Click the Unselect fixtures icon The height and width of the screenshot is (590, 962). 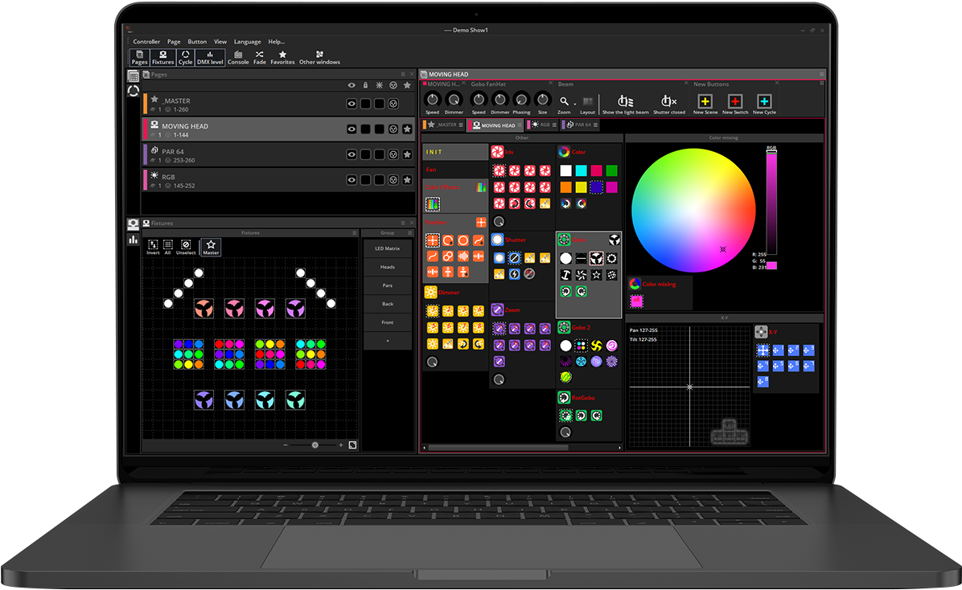(186, 247)
